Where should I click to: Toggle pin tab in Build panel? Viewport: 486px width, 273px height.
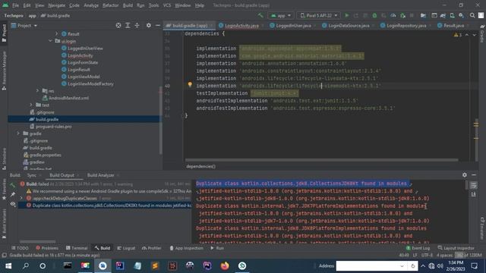click(13, 194)
